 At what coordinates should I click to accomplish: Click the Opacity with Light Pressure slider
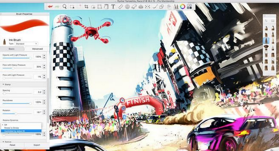(17, 58)
